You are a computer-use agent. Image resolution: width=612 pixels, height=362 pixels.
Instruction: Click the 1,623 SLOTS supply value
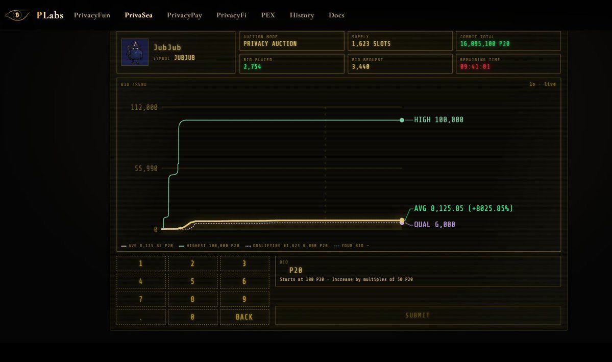click(371, 44)
